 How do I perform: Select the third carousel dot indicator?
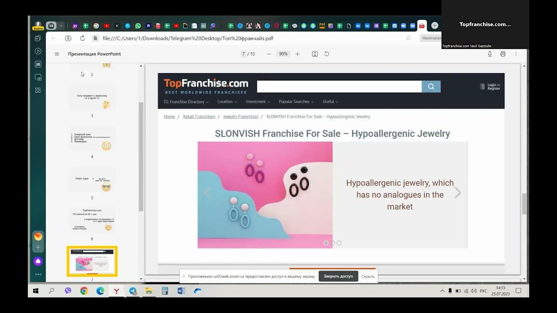(x=339, y=243)
